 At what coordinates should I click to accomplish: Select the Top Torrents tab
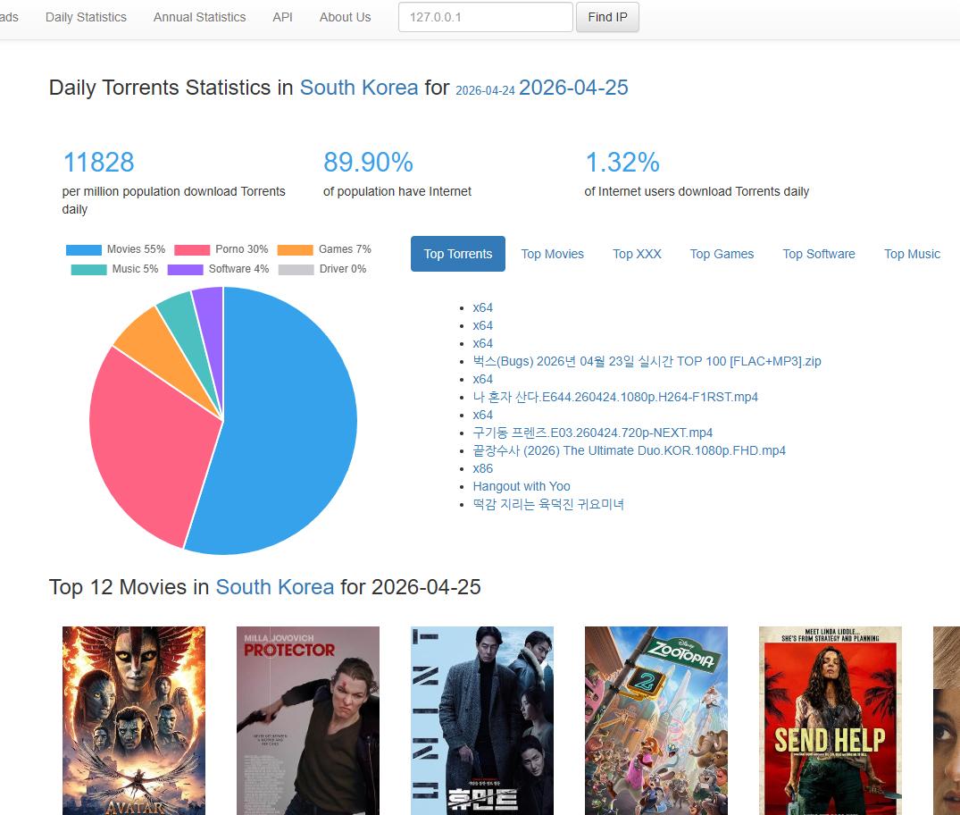click(x=458, y=254)
